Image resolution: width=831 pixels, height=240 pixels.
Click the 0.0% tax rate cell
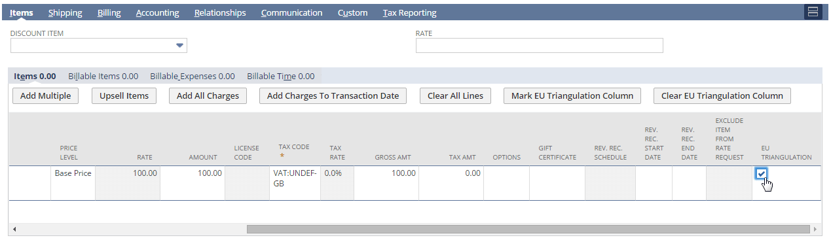(337, 182)
